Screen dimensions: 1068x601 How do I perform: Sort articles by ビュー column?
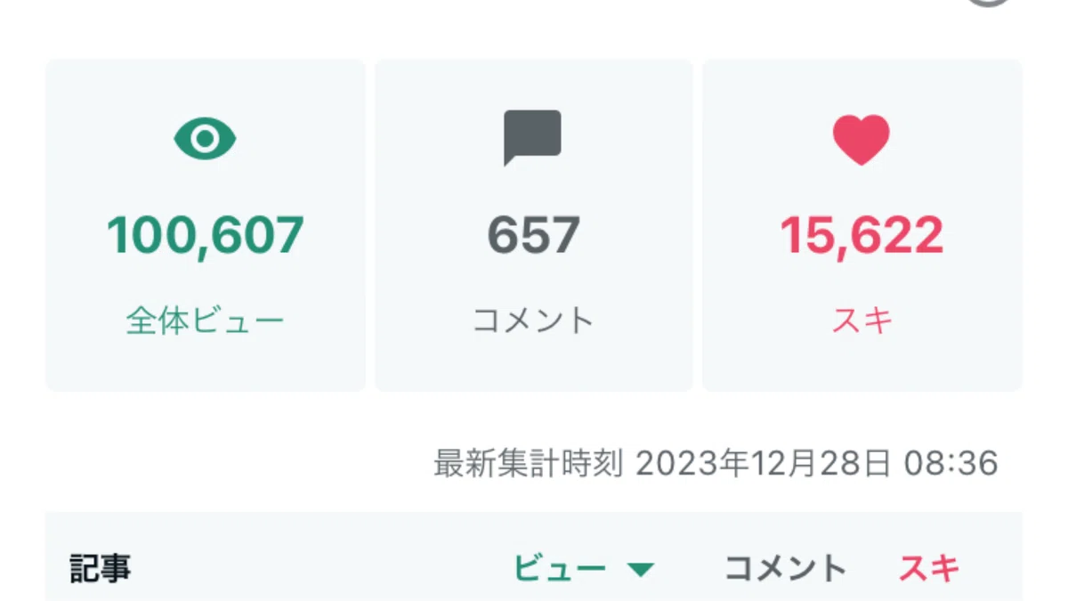561,568
